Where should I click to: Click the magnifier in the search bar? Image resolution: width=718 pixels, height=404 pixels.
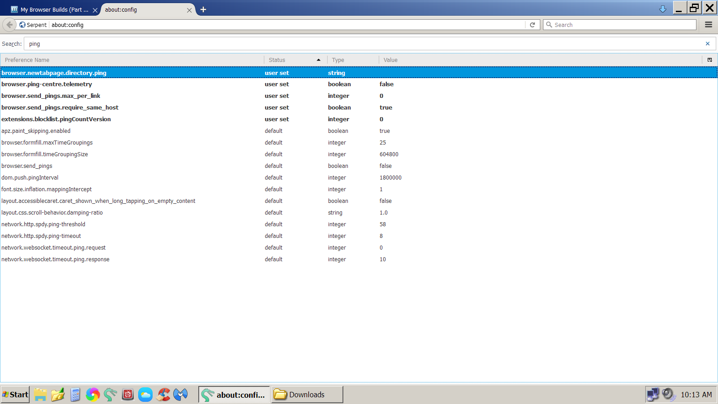pos(549,25)
